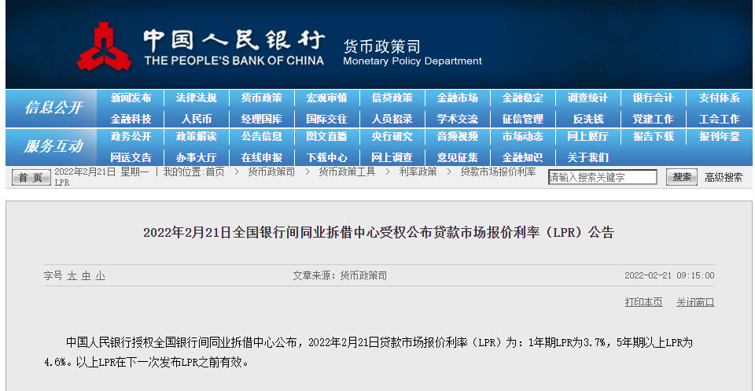This screenshot has width=755, height=391.
Task: Open 法律法规 menu item
Action: 196,98
